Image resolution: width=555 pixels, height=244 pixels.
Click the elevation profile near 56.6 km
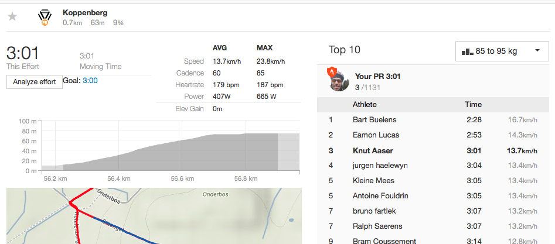coord(182,156)
